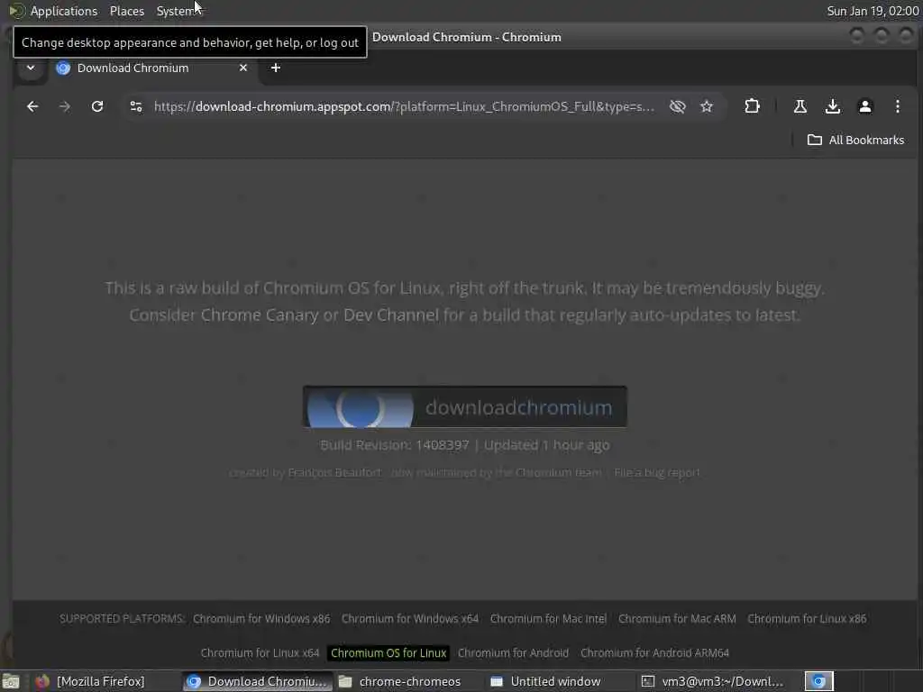
Task: Open Chrome Labs flask icon
Action: coord(800,106)
